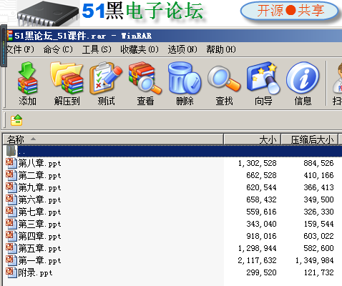Screen dimensions: 342x286
Task: Show archive 信息 (Info) icon
Action: [303, 84]
